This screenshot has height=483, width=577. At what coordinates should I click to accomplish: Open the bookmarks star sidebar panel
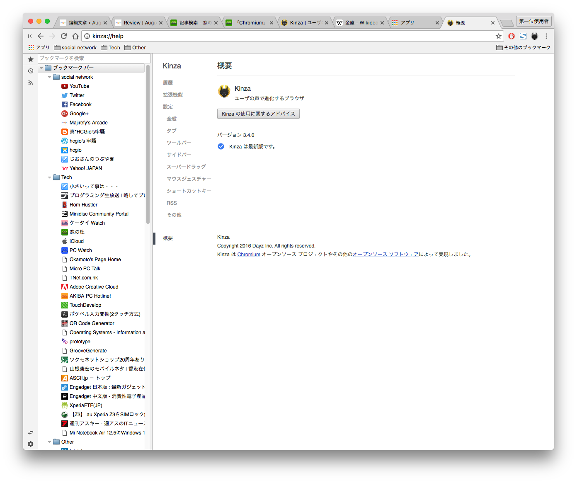tap(30, 59)
